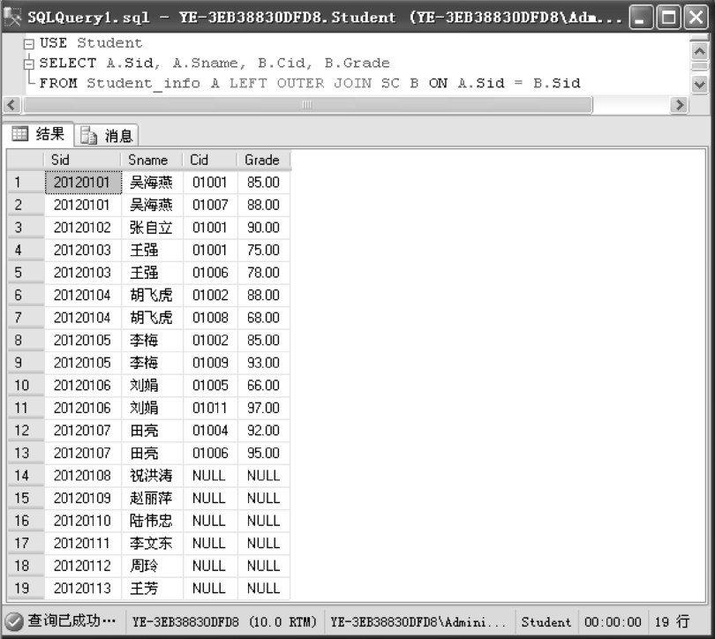Click Sname 赵丽萍 in row 15
Image resolution: width=715 pixels, height=639 pixels.
pyautogui.click(x=152, y=498)
